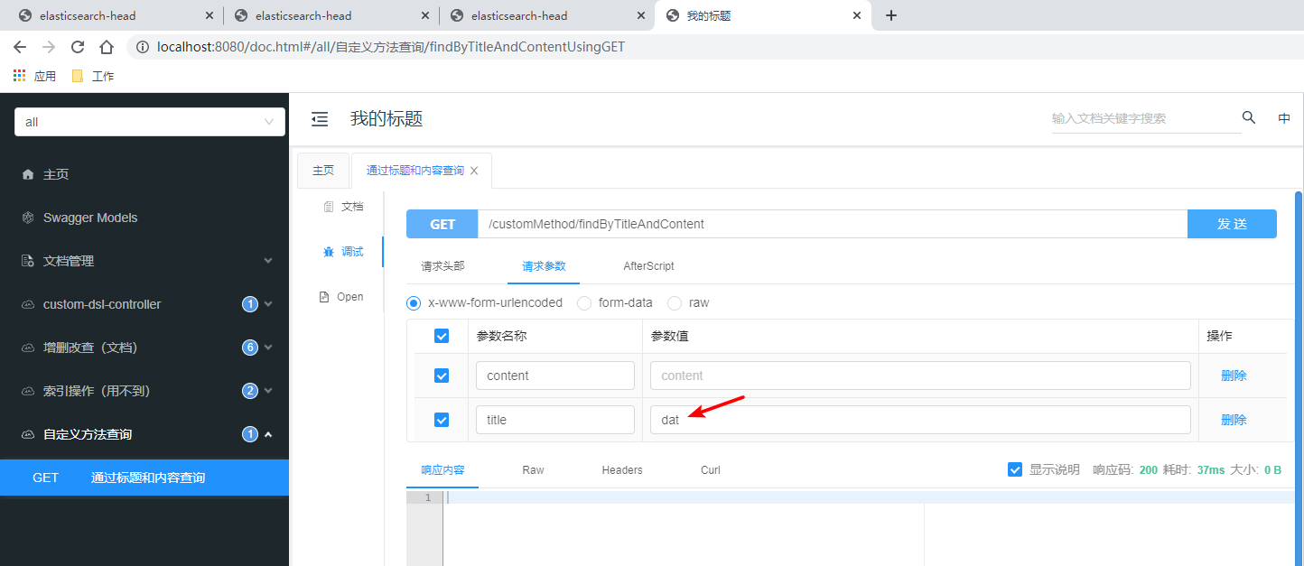The width and height of the screenshot is (1304, 566).
Task: Click the browser forward arrow
Action: click(49, 47)
